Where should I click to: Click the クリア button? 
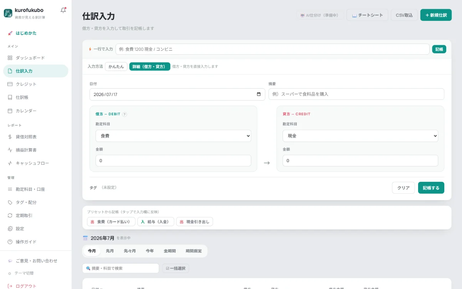click(403, 188)
